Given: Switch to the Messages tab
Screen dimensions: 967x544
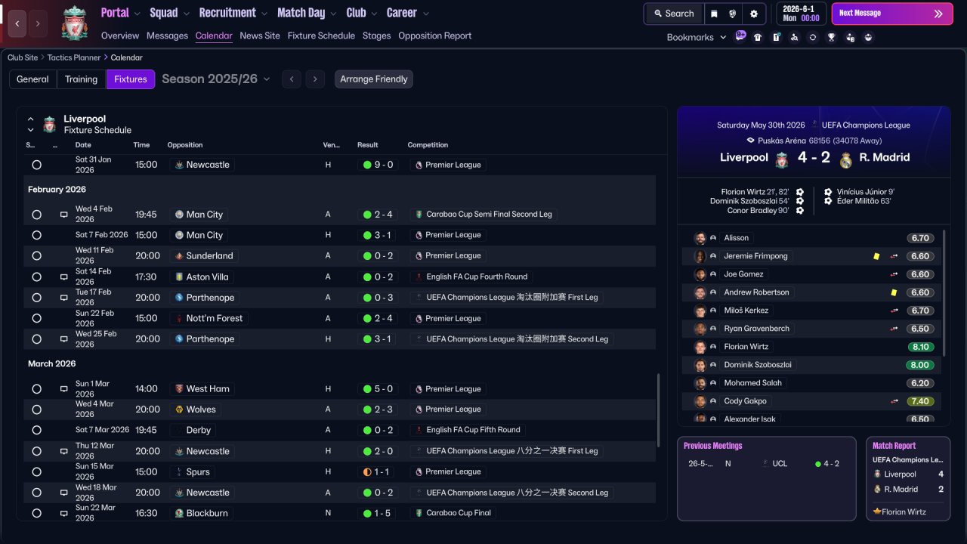Looking at the screenshot, I should [167, 36].
